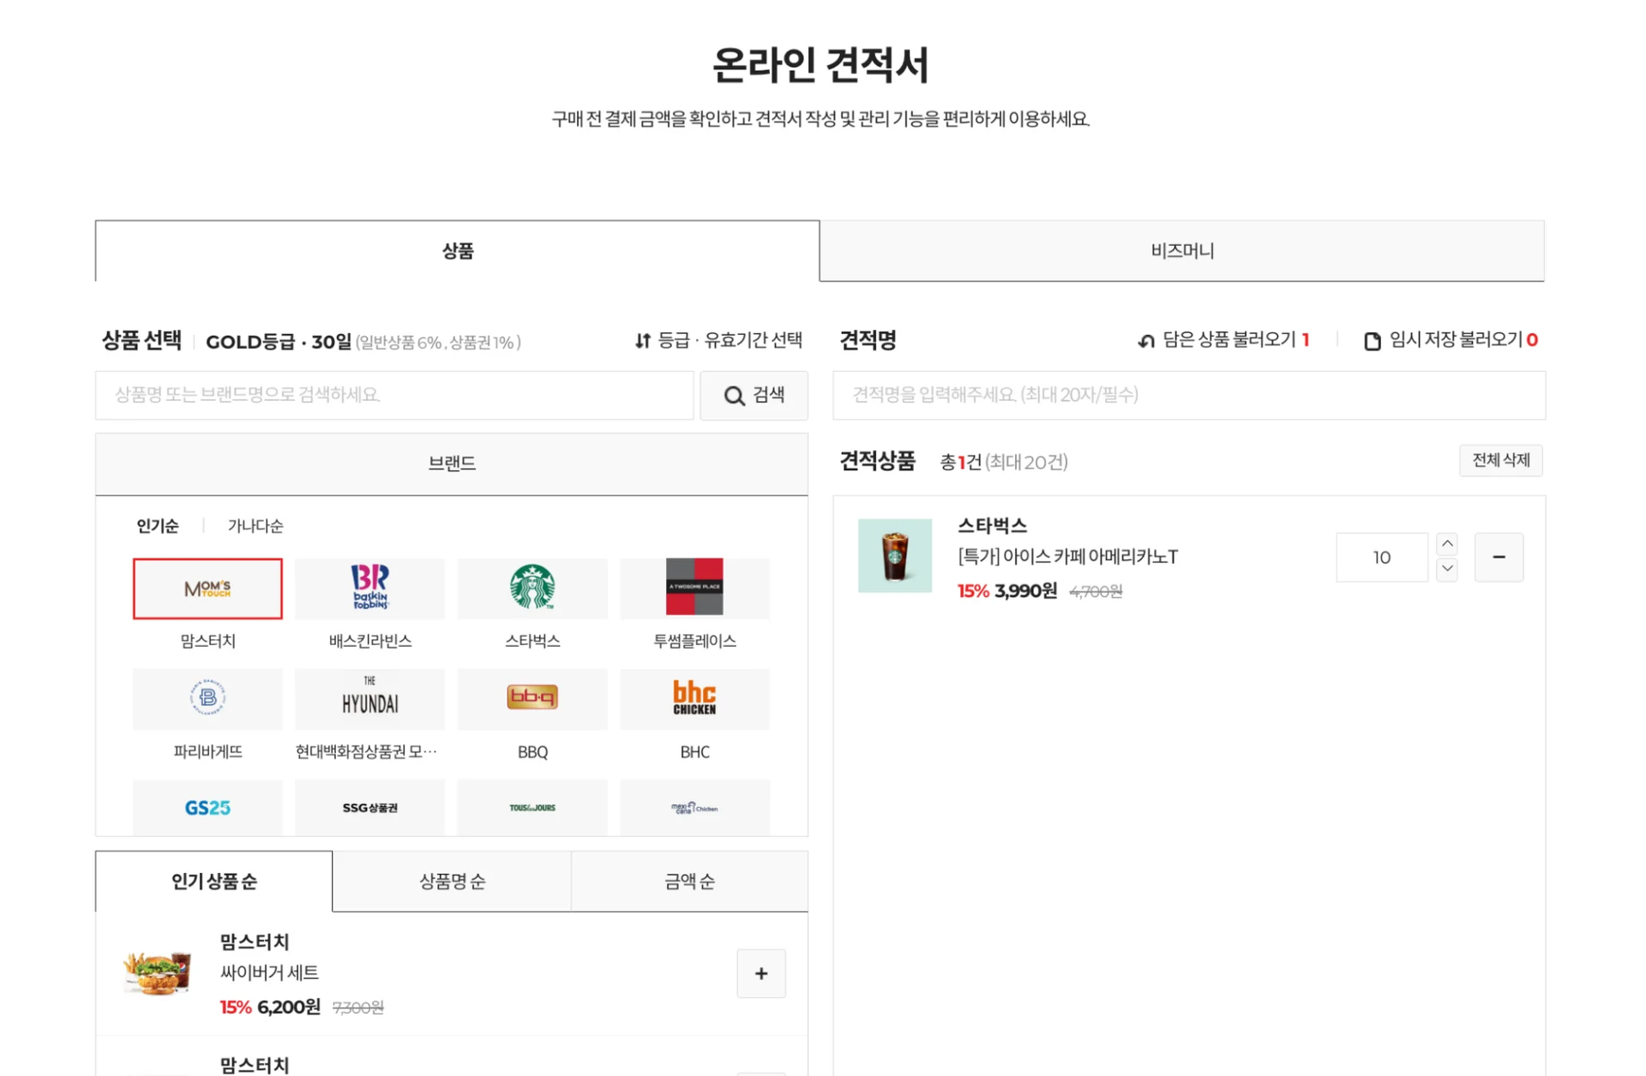1646x1076 pixels.
Task: Click the BHC Chicken brand icon
Action: pyautogui.click(x=694, y=699)
